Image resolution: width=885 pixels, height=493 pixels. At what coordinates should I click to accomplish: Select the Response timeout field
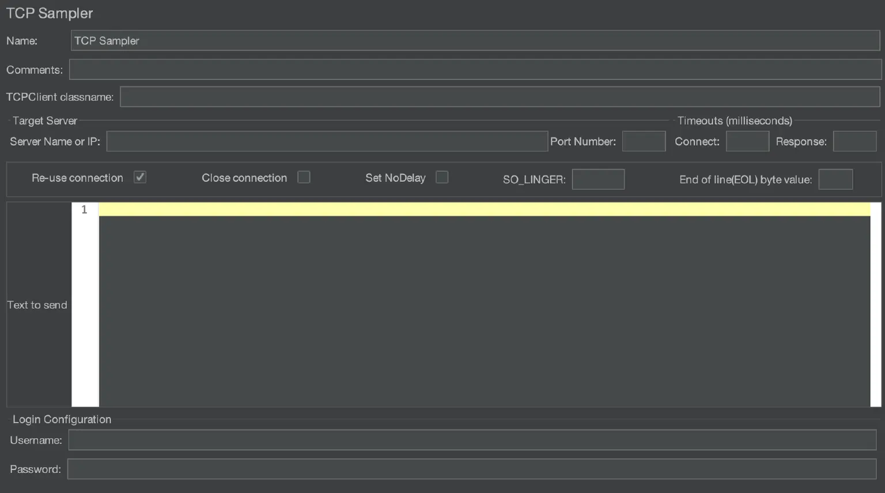pyautogui.click(x=854, y=141)
